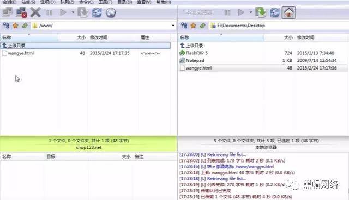Click the 目标 column header in queue pane

[51, 157]
